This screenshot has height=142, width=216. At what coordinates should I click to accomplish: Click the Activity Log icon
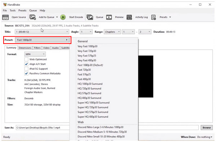pos(129,17)
